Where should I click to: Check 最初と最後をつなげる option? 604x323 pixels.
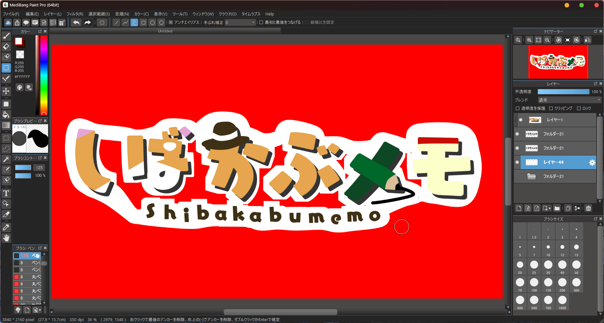[x=260, y=22]
